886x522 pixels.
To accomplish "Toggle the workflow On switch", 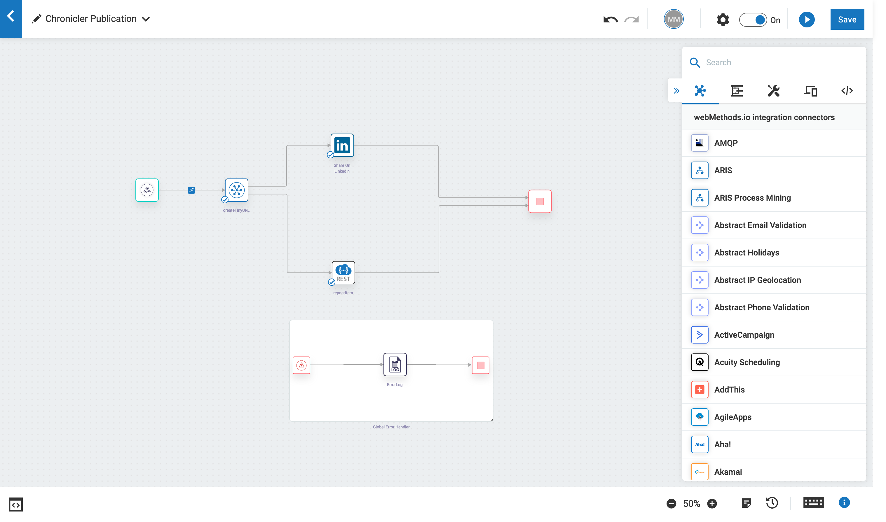I will 753,19.
